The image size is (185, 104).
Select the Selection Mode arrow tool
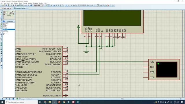1,12
